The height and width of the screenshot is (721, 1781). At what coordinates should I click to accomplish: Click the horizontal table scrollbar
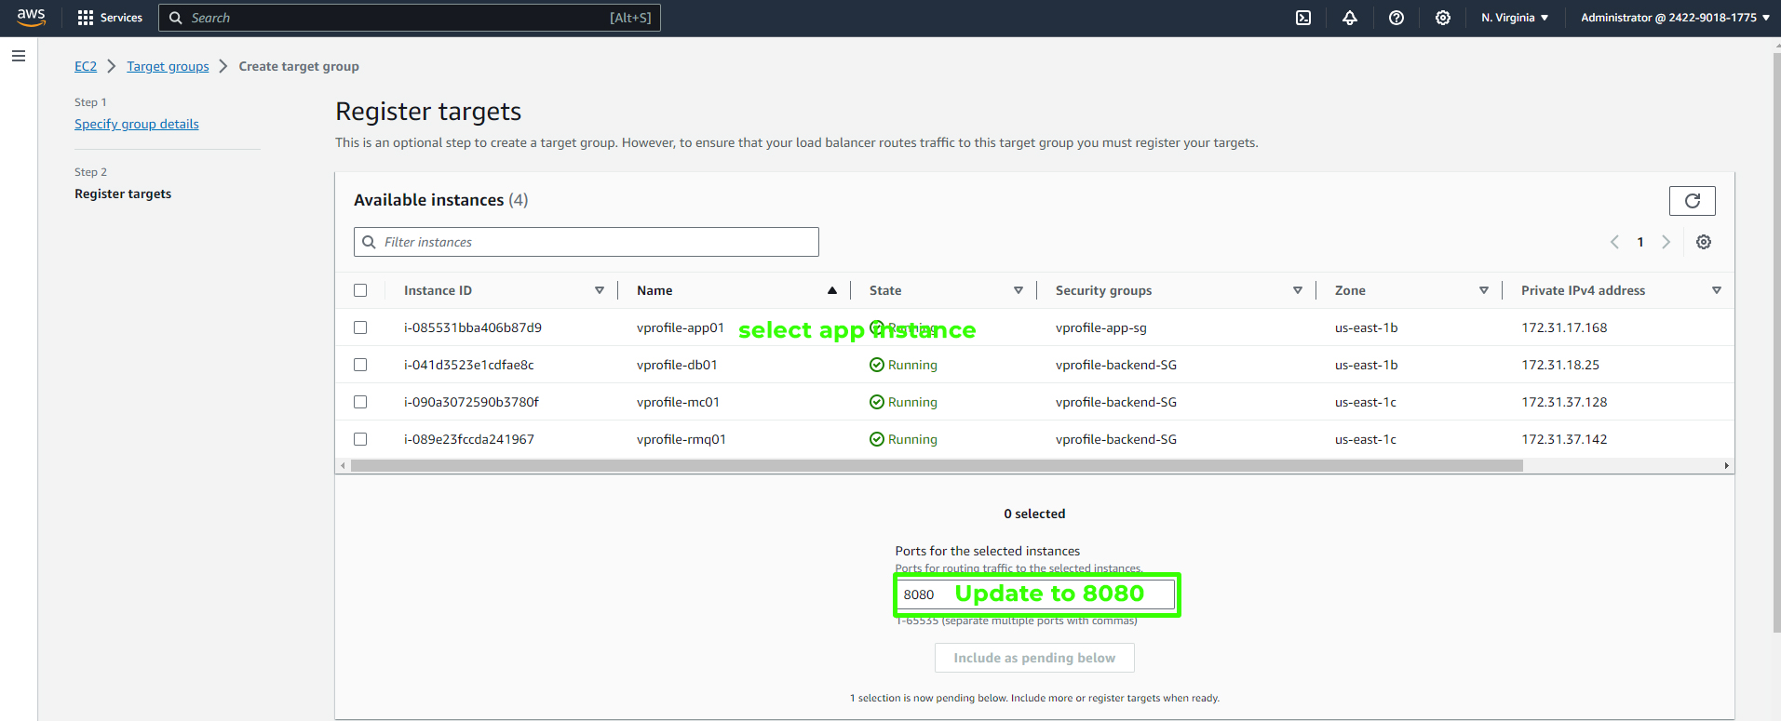pos(937,465)
